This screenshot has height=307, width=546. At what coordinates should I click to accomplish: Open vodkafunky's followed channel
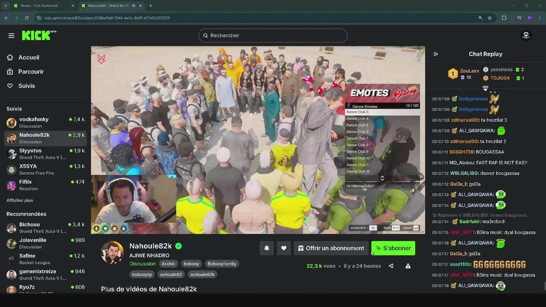click(45, 123)
